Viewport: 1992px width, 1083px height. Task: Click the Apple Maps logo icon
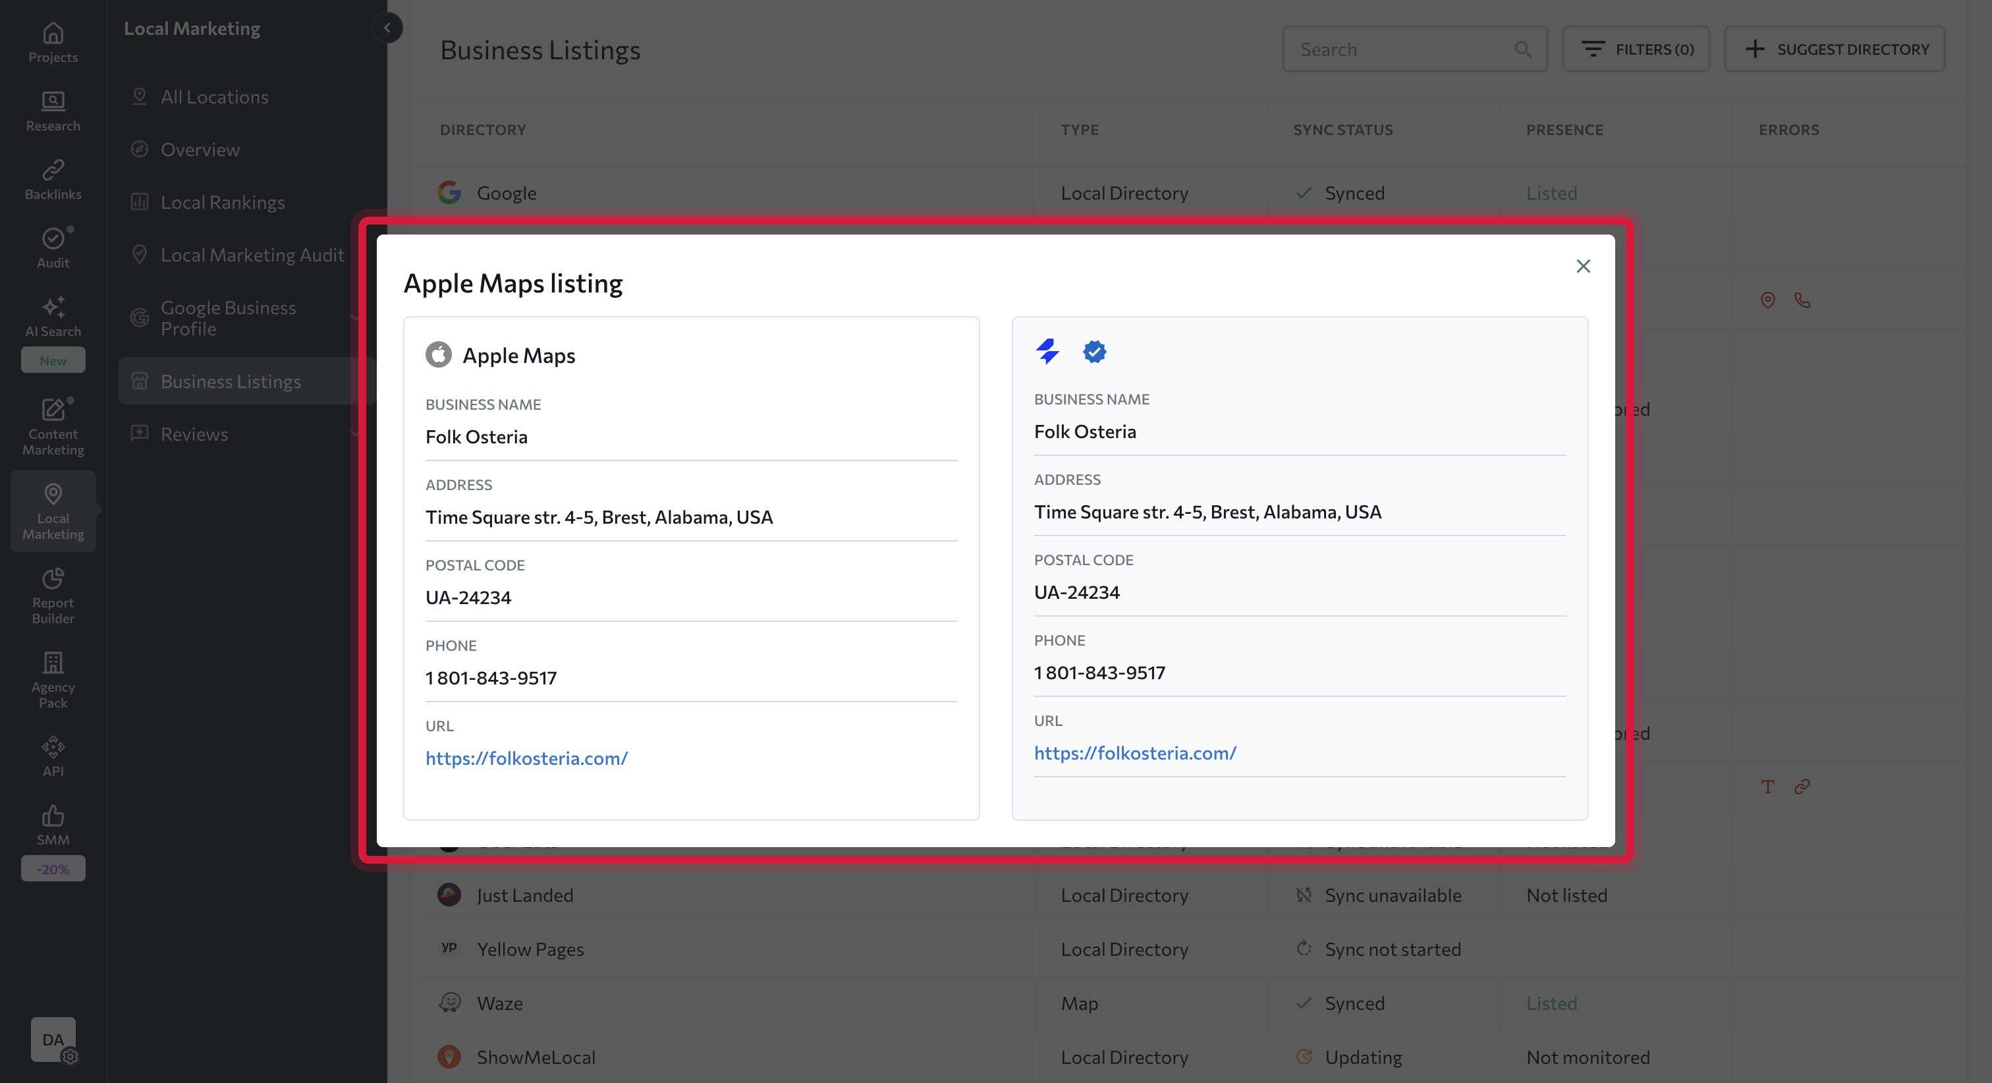click(439, 355)
